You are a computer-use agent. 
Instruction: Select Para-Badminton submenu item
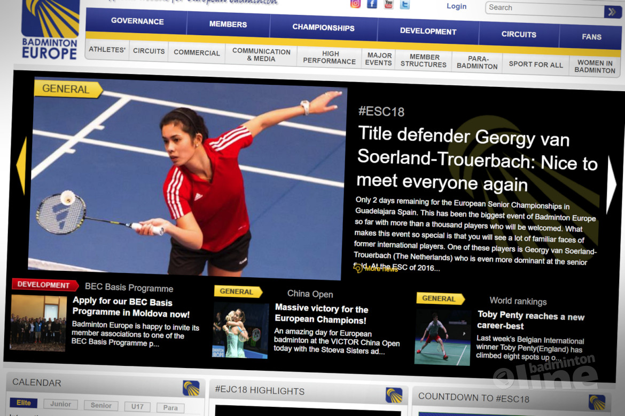(x=477, y=62)
